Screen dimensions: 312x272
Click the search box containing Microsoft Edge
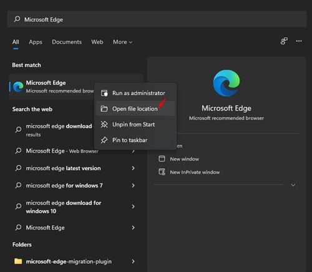(x=157, y=19)
